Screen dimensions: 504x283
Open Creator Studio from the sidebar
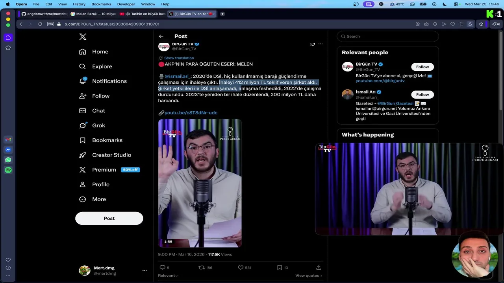click(105, 155)
